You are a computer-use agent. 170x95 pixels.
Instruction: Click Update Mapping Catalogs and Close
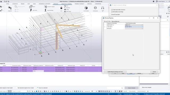pos(115,72)
